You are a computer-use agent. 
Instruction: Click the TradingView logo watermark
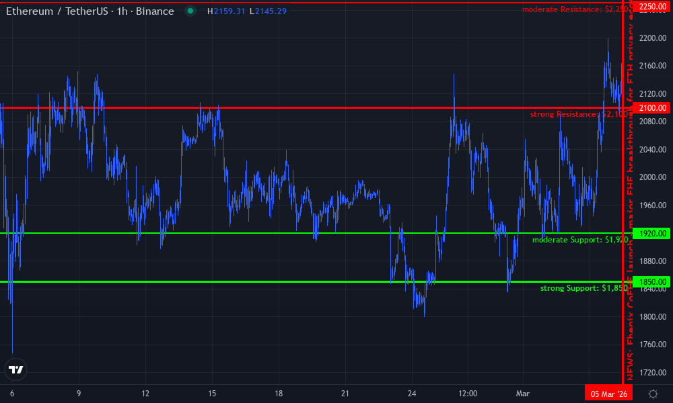15,369
